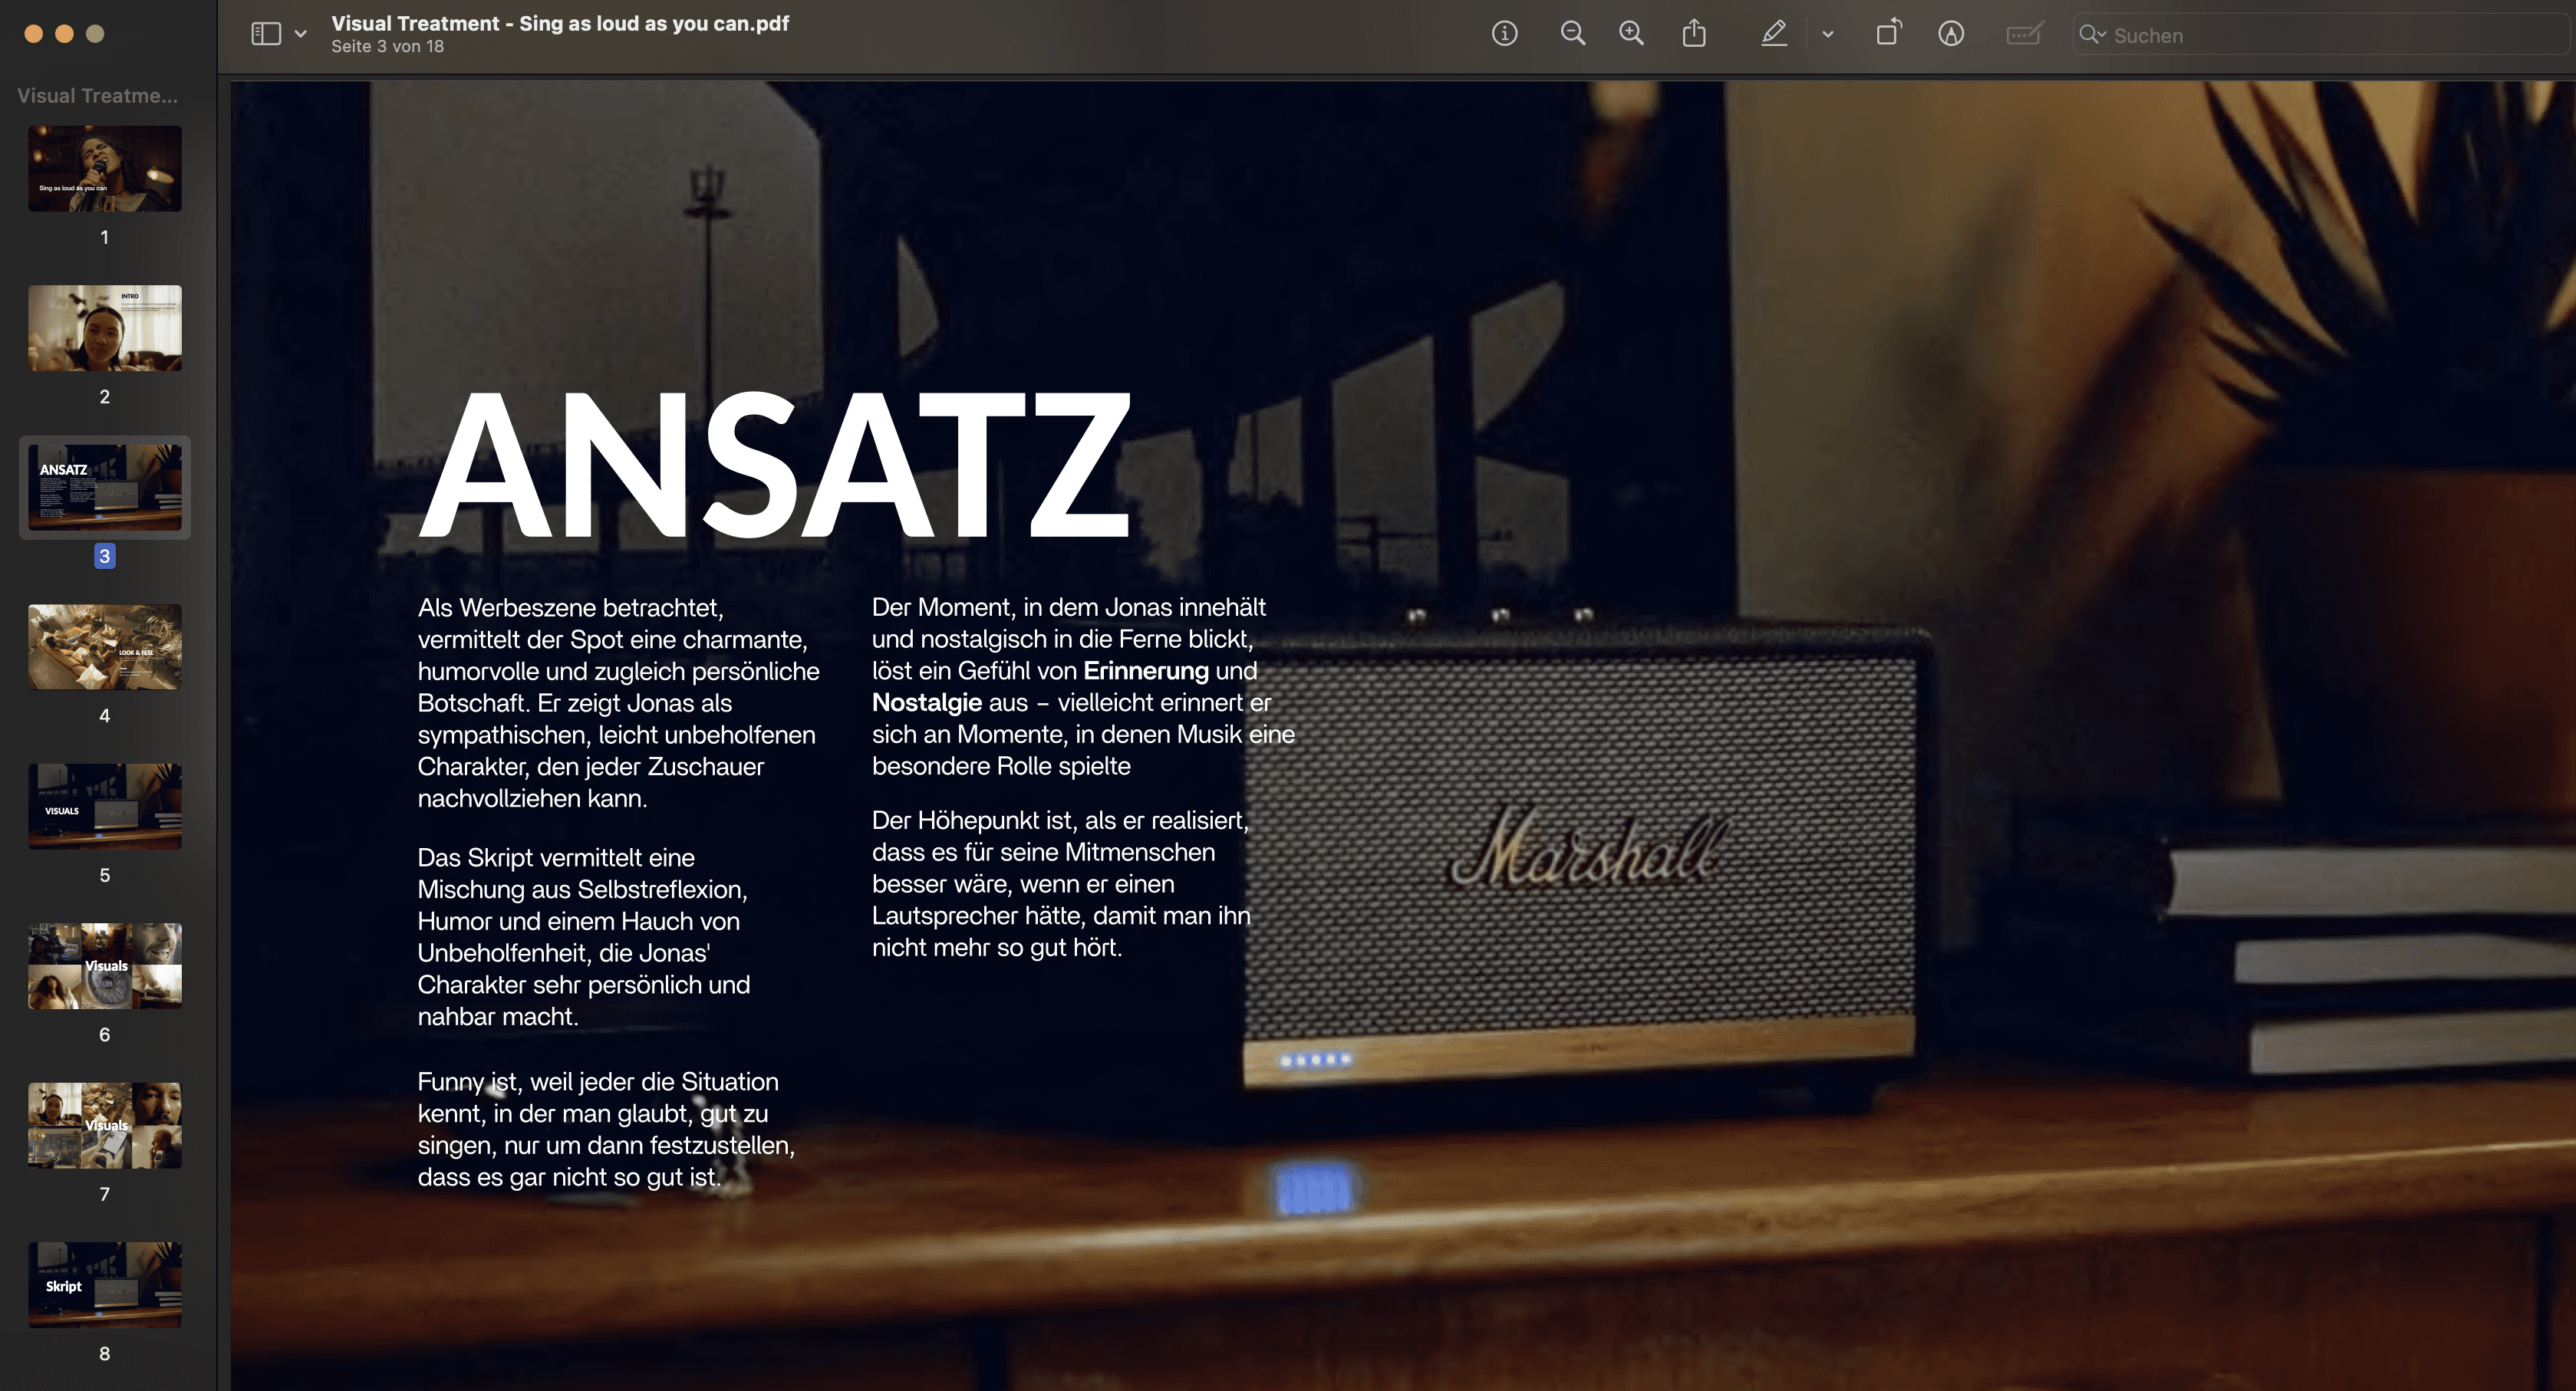Select page 2 INTRO thumbnail
2576x1391 pixels.
pyautogui.click(x=105, y=327)
